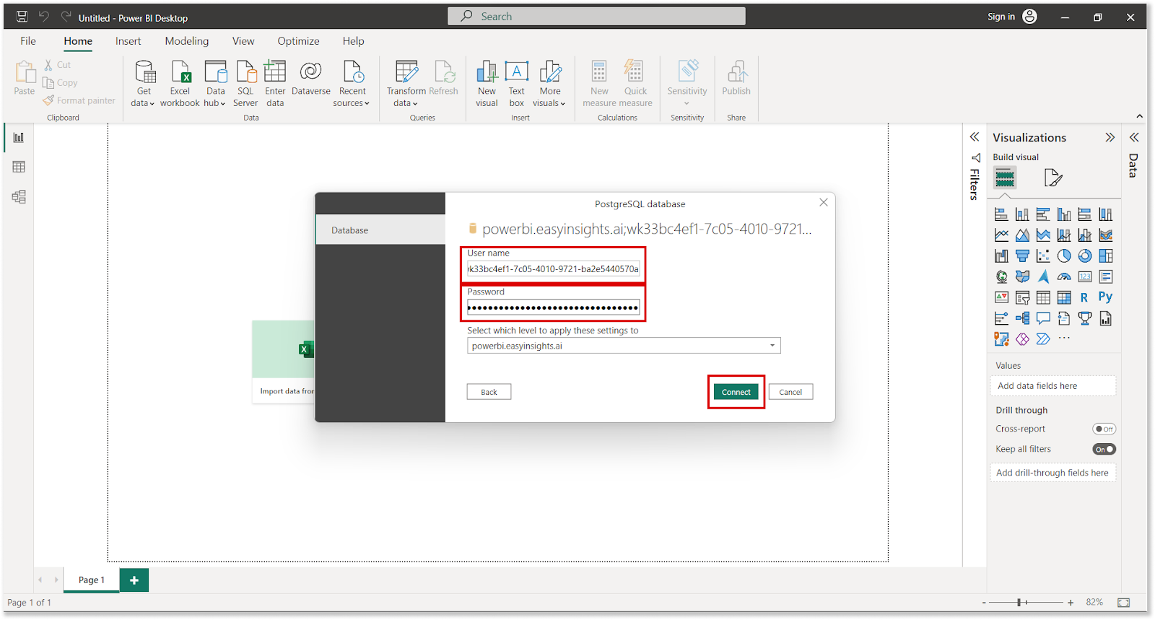The height and width of the screenshot is (620, 1155).
Task: Expand the Filters pane
Action: [975, 137]
